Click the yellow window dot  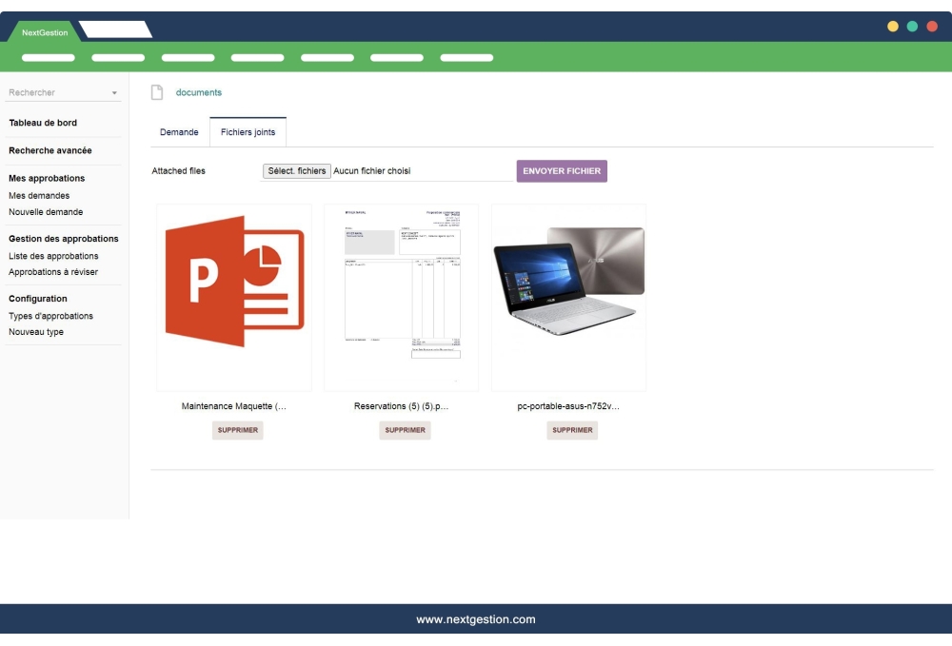(892, 28)
